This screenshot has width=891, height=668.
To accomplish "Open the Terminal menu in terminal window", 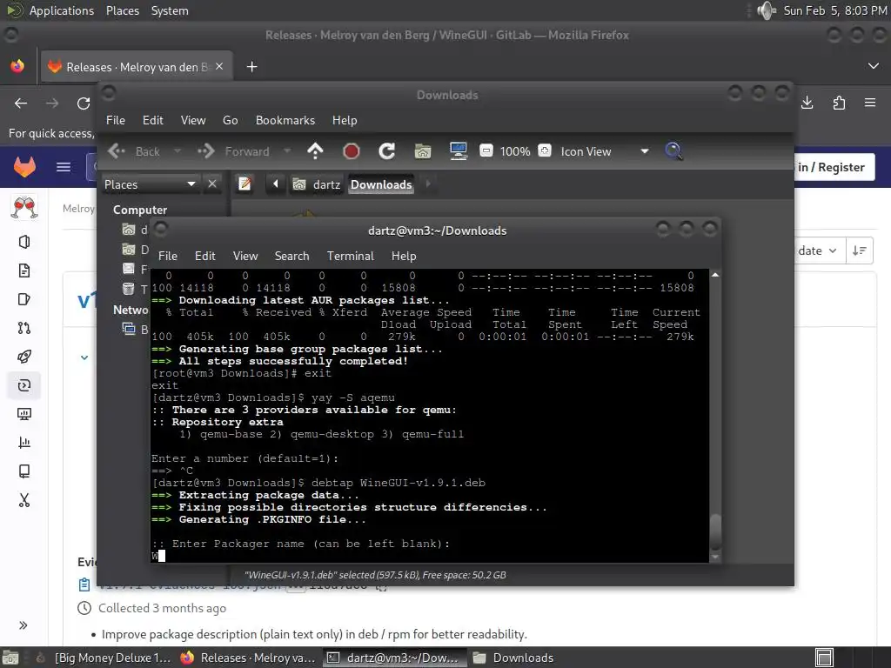I will [x=351, y=256].
